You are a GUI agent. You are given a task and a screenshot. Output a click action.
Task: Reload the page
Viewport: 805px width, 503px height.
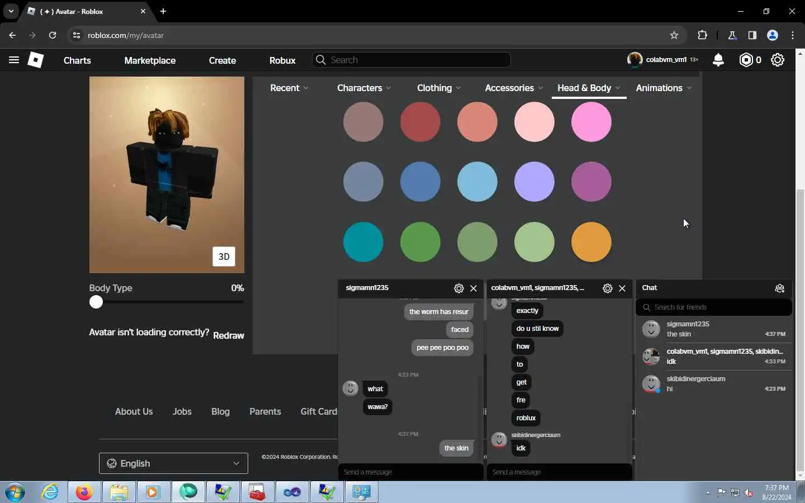pos(53,35)
